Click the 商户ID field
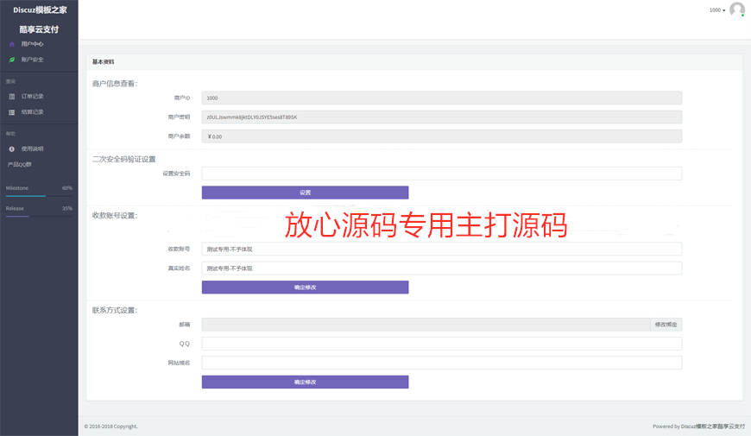Viewport: 751px width, 436px height. click(x=442, y=98)
